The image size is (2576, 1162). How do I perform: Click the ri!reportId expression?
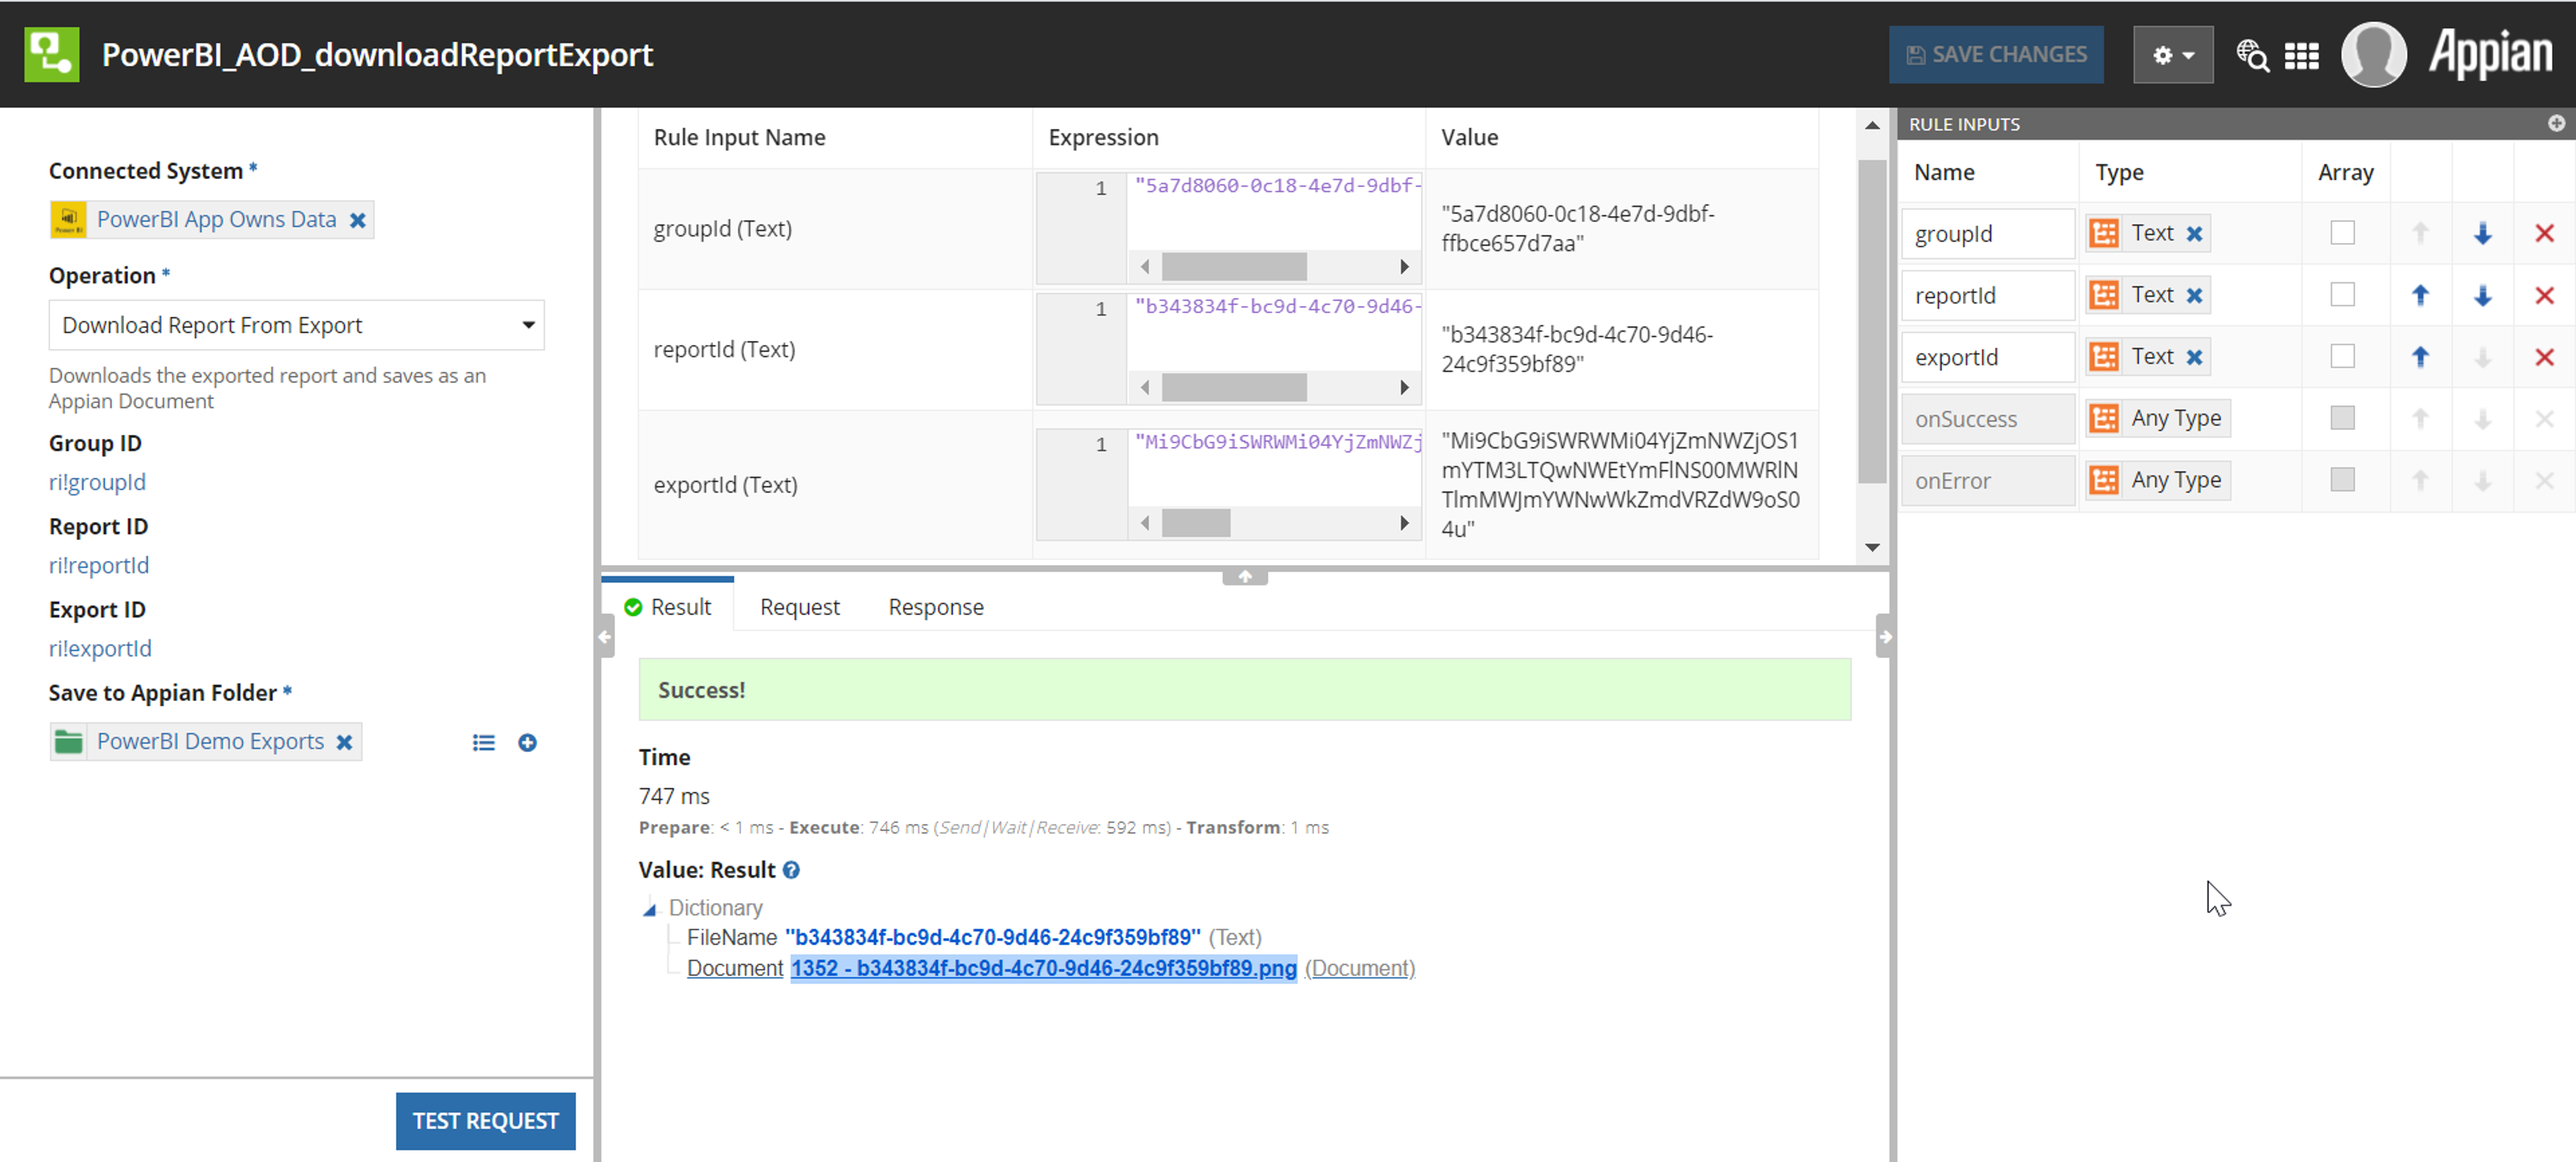[99, 565]
